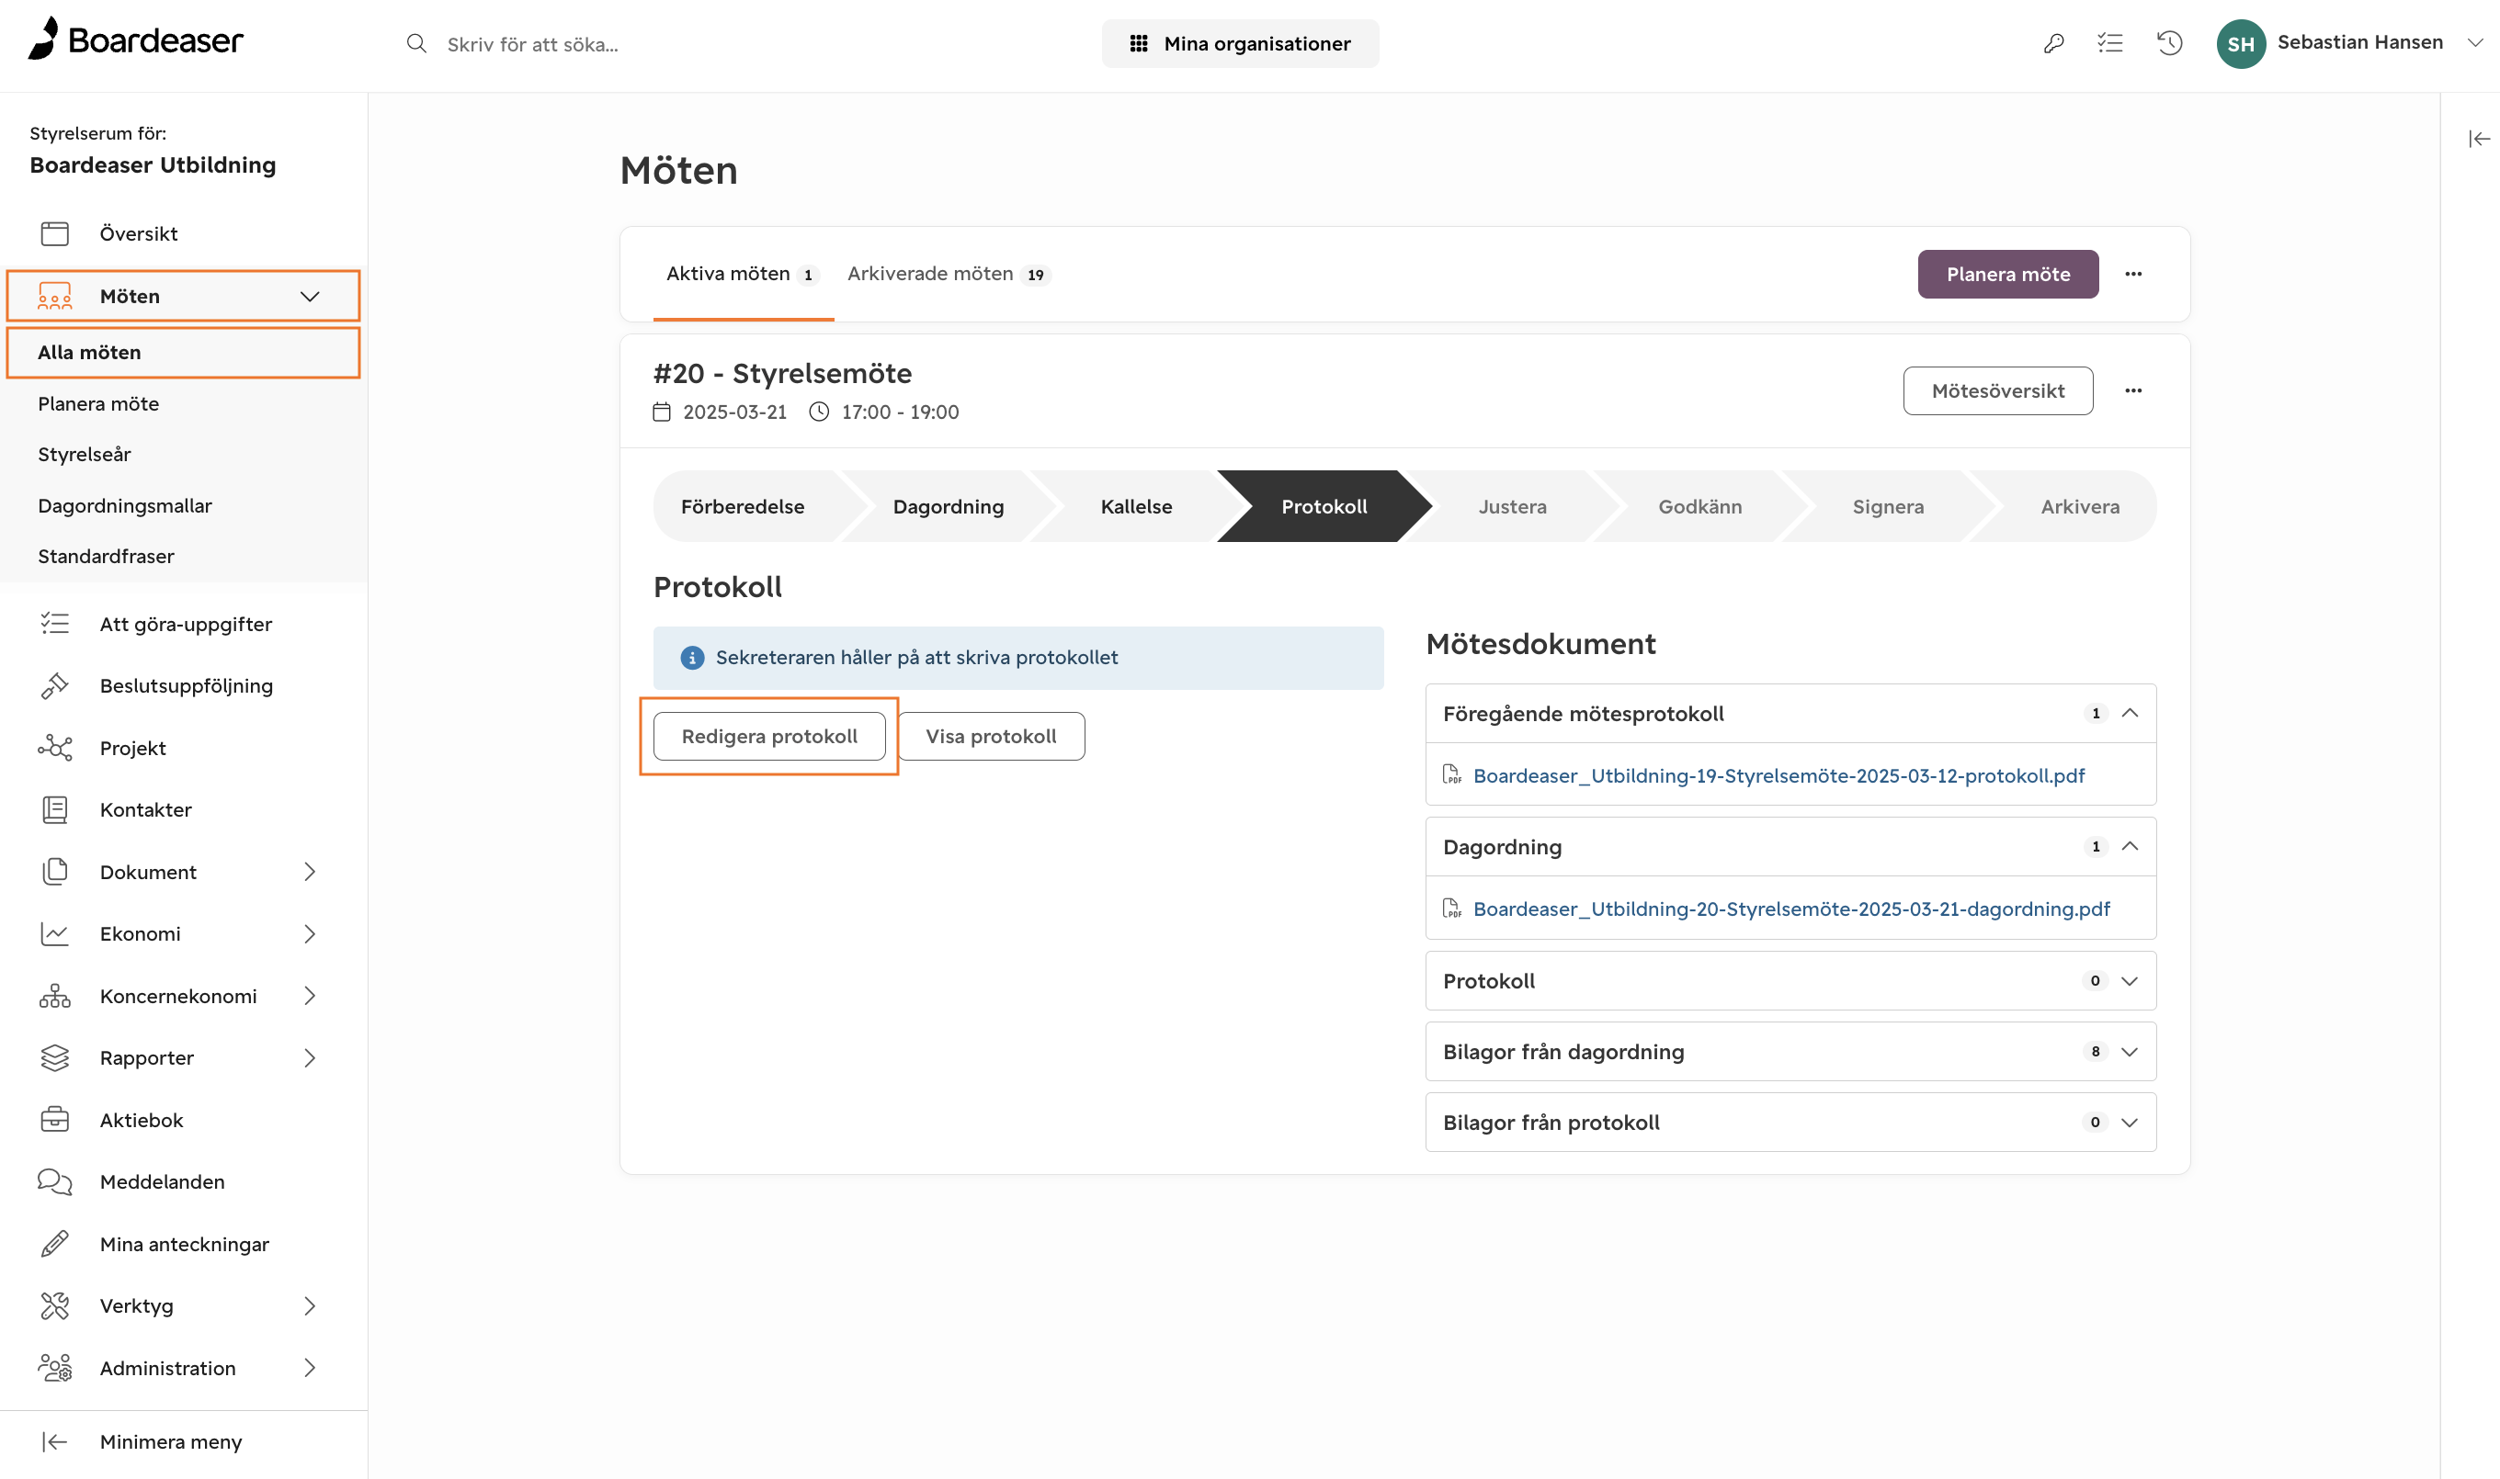Expand Koncernekonomi submenu chevron
Screen dimensions: 2500x1479
[x=310, y=996]
